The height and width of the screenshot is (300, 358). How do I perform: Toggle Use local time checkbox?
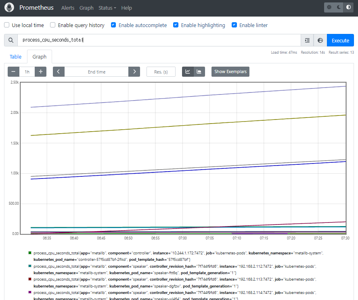click(x=7, y=25)
